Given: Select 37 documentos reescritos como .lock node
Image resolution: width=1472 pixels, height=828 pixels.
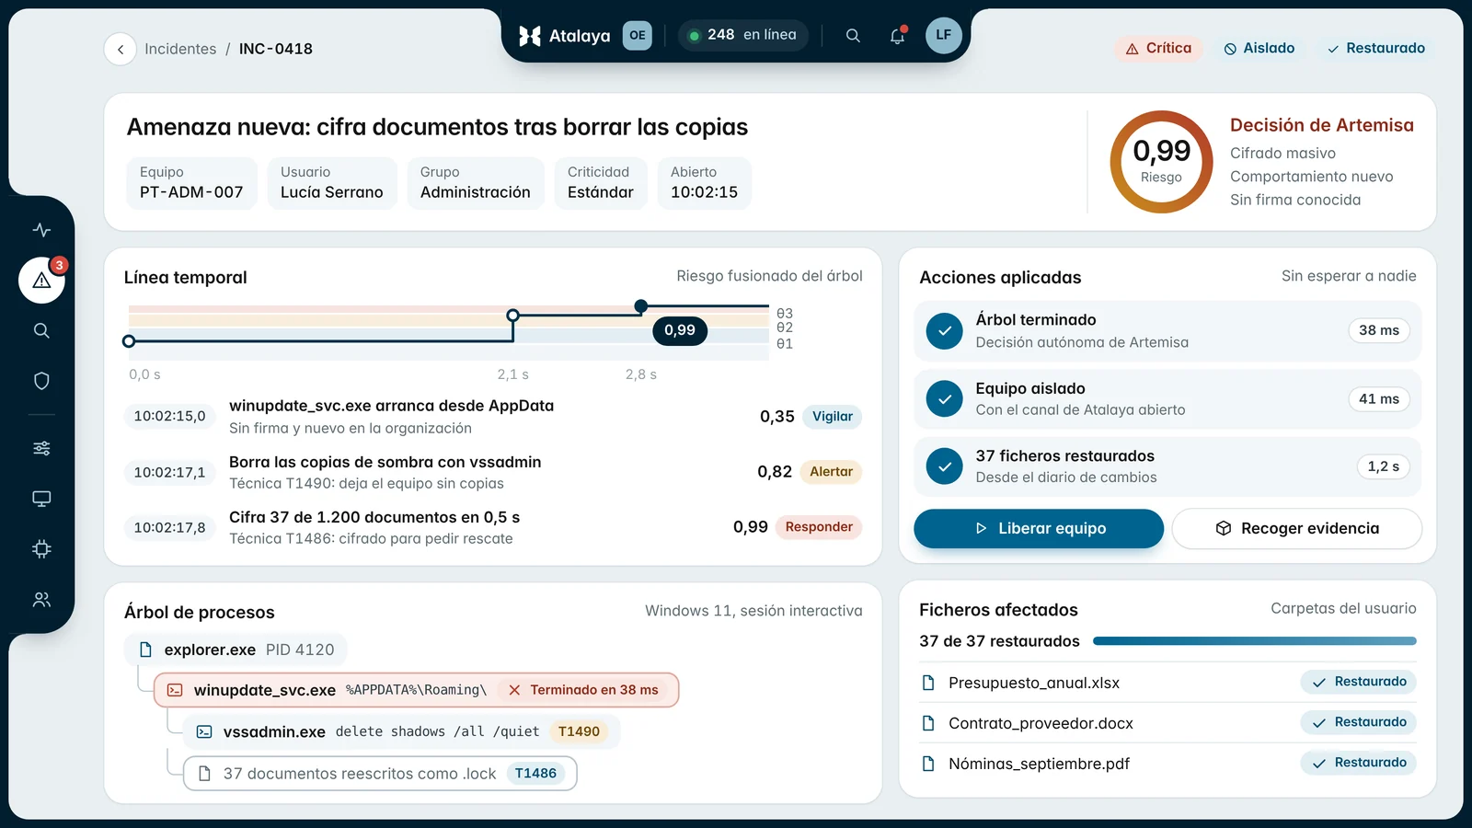Looking at the screenshot, I should [x=380, y=774].
